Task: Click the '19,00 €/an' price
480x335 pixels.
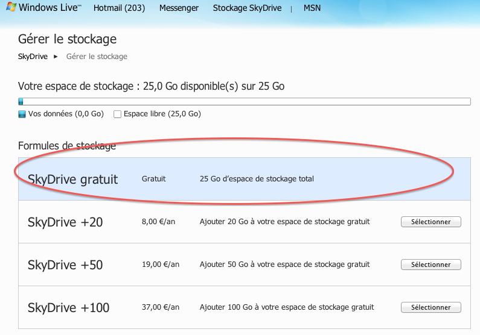Action: coord(161,265)
